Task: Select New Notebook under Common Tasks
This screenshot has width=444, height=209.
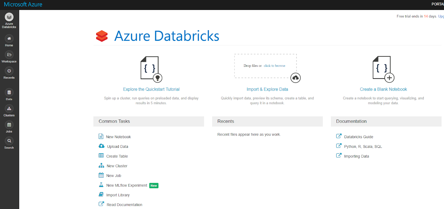Action: (x=118, y=137)
